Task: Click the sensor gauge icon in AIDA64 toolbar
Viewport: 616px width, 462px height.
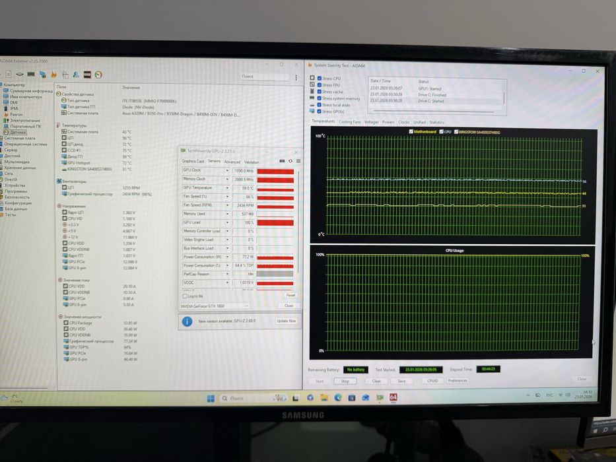Action: pos(98,75)
